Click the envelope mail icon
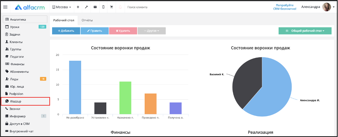The height and width of the screenshot is (137, 338). (x=95, y=7)
